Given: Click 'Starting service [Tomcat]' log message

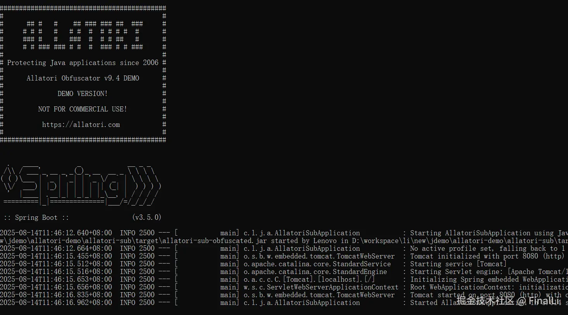Looking at the screenshot, I should [x=458, y=264].
